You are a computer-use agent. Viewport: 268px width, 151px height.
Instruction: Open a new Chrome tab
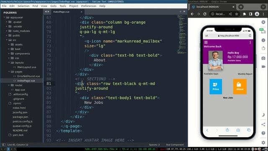point(241,7)
